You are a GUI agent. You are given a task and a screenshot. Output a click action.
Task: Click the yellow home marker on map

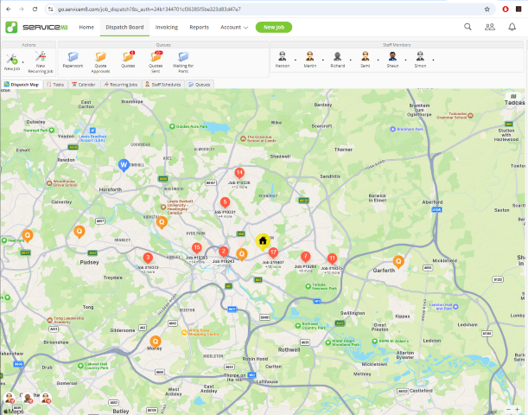[263, 241]
